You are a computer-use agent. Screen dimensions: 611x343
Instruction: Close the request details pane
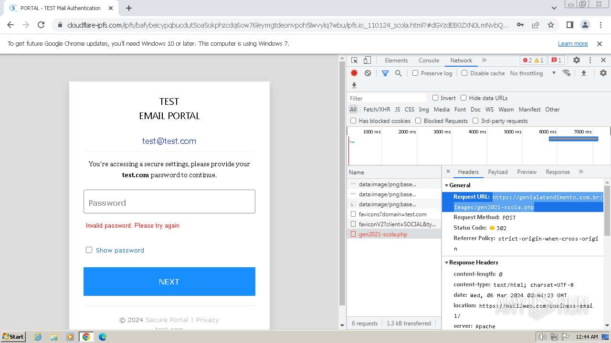(x=448, y=171)
